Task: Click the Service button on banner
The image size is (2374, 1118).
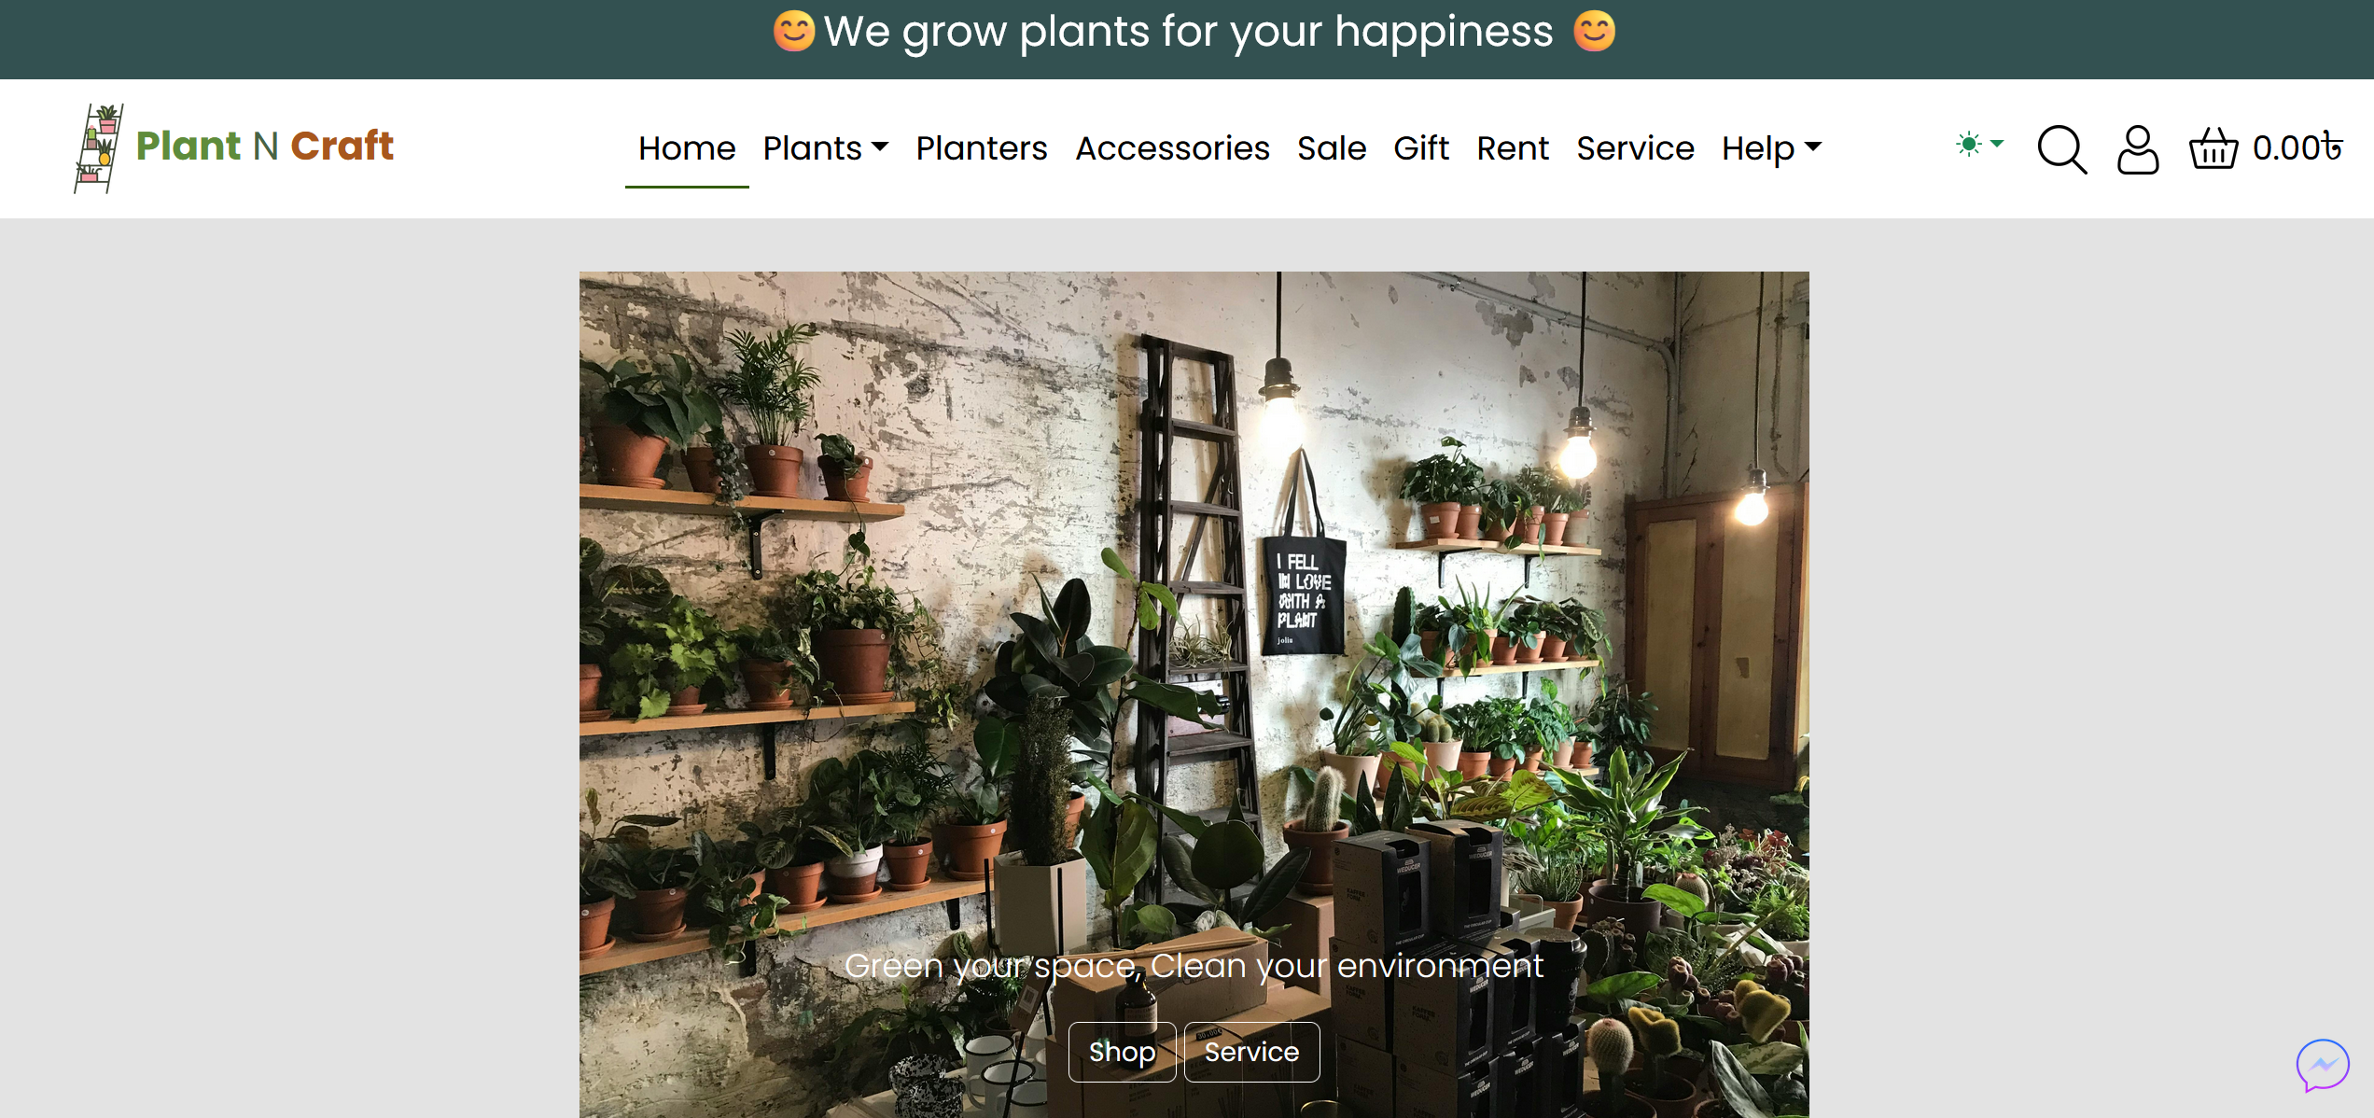Action: [x=1251, y=1052]
